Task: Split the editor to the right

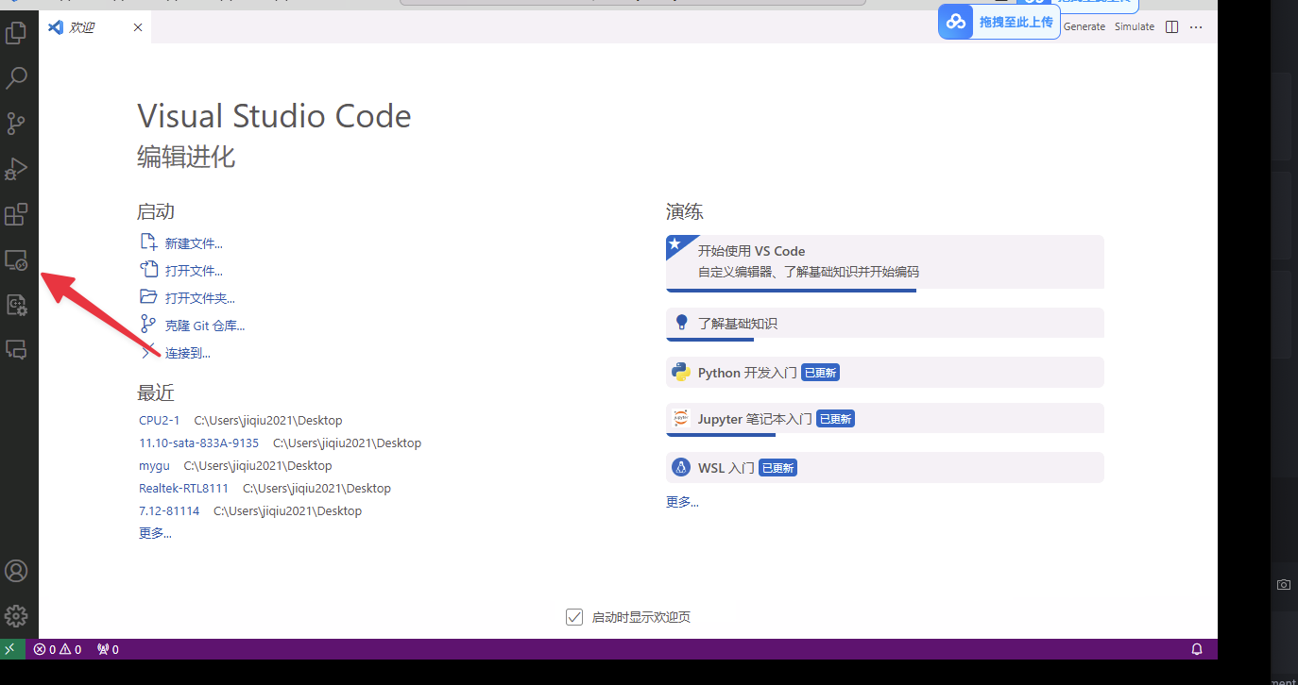Action: [1172, 26]
